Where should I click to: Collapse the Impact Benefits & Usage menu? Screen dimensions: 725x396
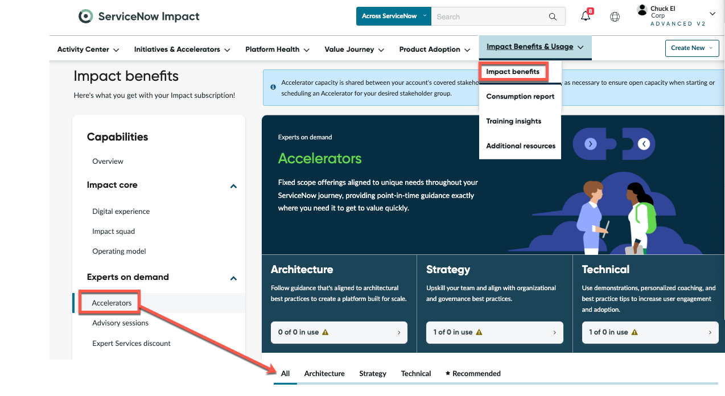coord(535,47)
